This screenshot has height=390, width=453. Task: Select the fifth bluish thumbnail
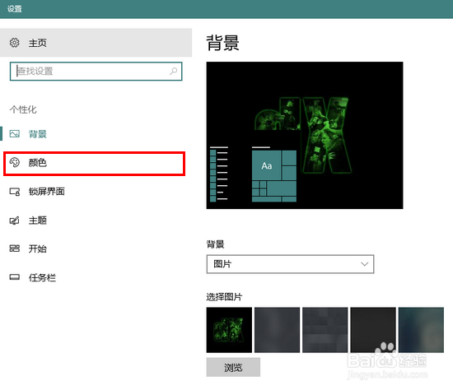(x=421, y=330)
